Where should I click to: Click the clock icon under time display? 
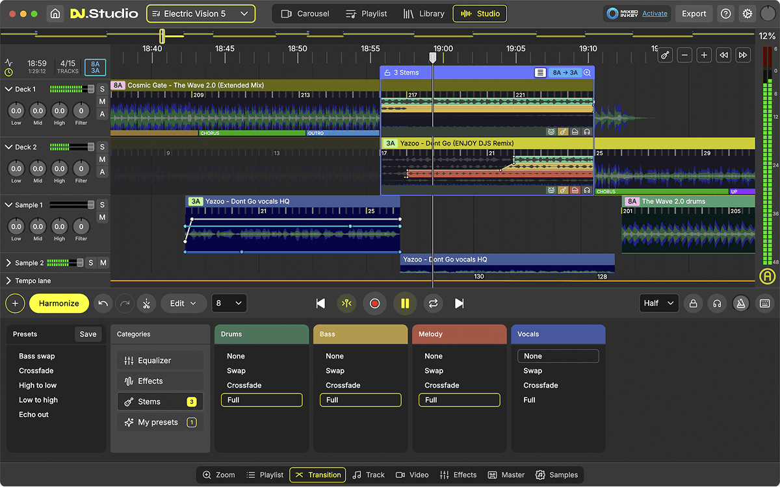coord(8,72)
